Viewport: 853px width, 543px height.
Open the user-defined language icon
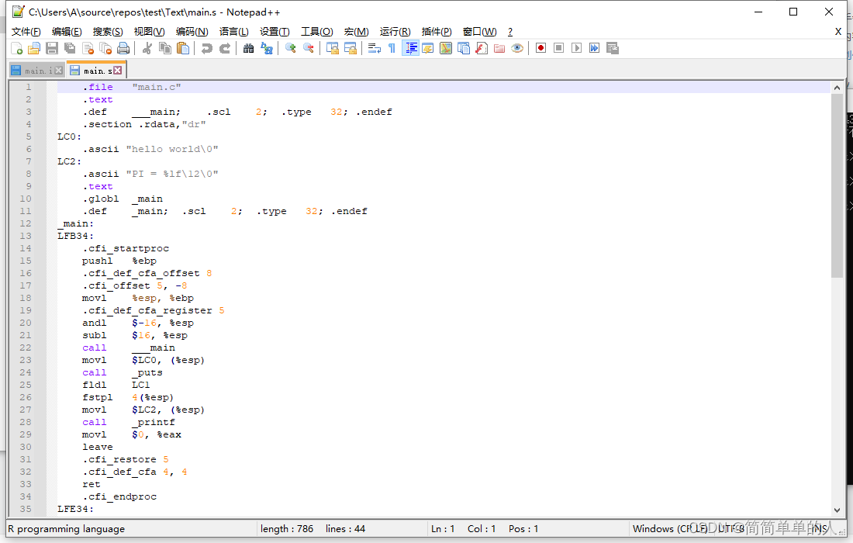click(427, 48)
